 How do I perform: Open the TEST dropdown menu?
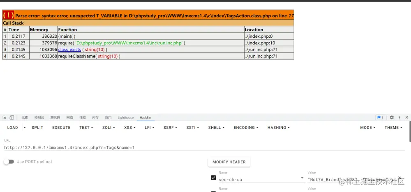[x=86, y=128]
